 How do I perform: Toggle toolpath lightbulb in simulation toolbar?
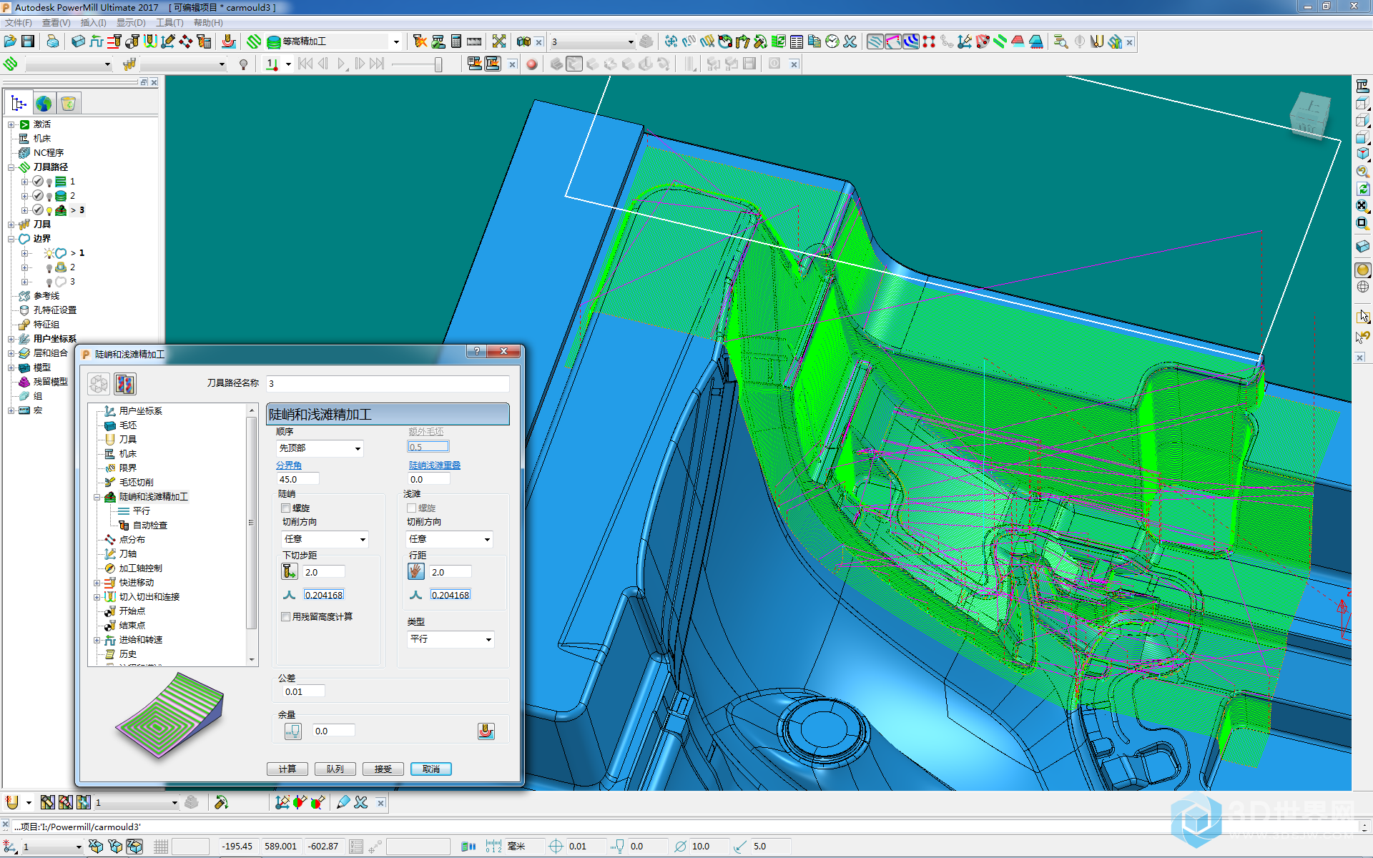click(x=244, y=64)
